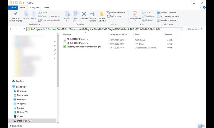Click the Modificar ribbon button
Image resolution: width=214 pixels, height=128 pixels.
(148, 16)
